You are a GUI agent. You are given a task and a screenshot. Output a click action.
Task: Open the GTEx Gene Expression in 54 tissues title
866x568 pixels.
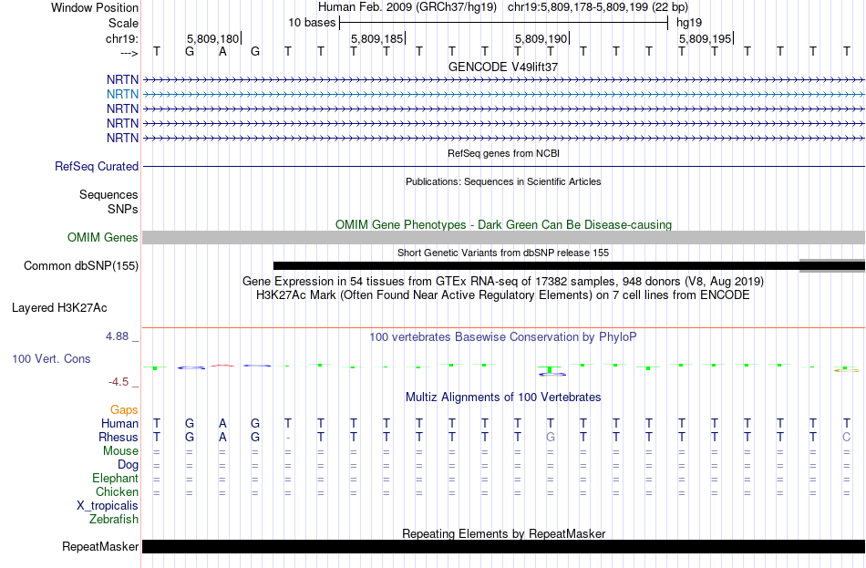[x=503, y=281]
